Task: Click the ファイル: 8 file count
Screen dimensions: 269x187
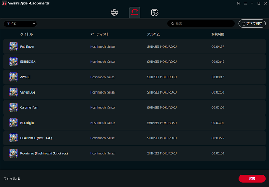Action: (12, 179)
